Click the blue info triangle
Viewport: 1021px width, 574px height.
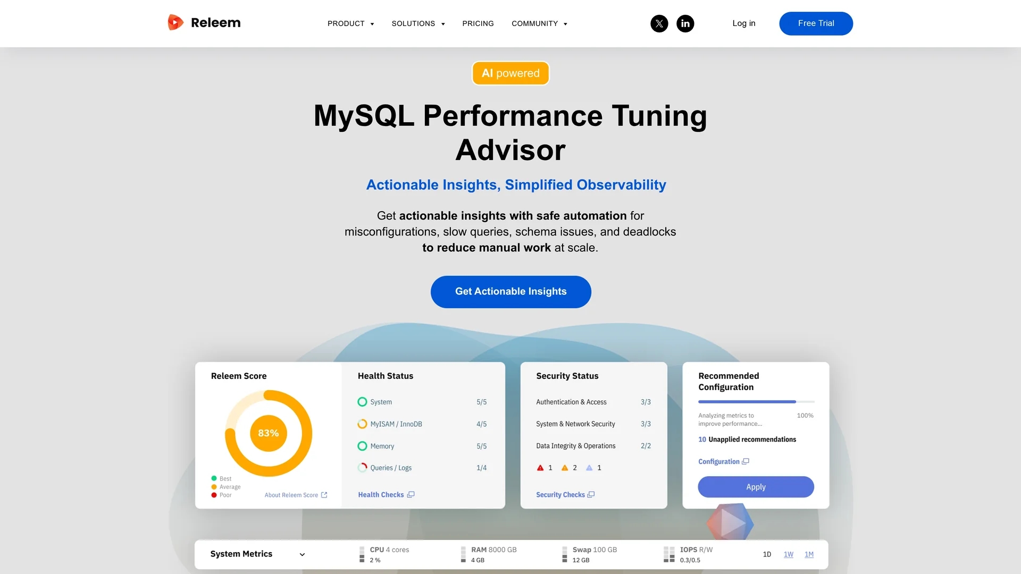click(589, 468)
